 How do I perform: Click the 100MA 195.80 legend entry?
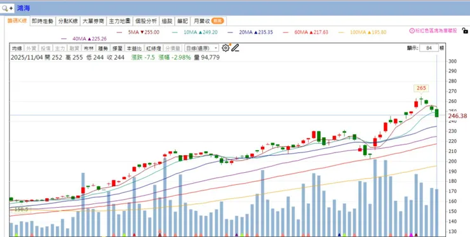[x=363, y=32]
